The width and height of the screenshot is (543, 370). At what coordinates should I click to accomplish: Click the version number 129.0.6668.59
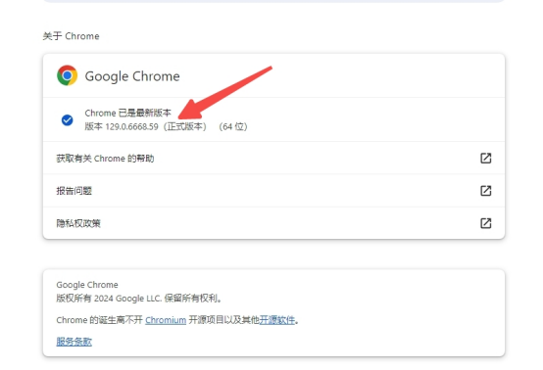(131, 127)
